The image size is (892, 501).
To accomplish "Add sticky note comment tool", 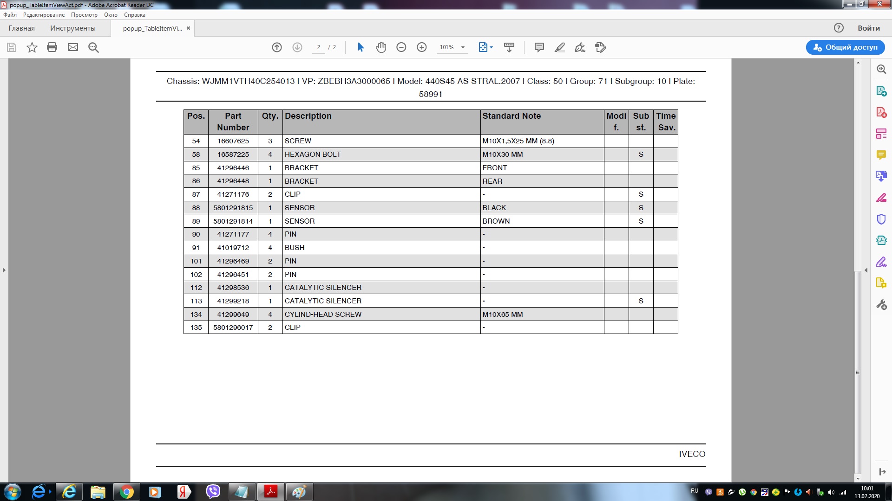I will pyautogui.click(x=539, y=47).
